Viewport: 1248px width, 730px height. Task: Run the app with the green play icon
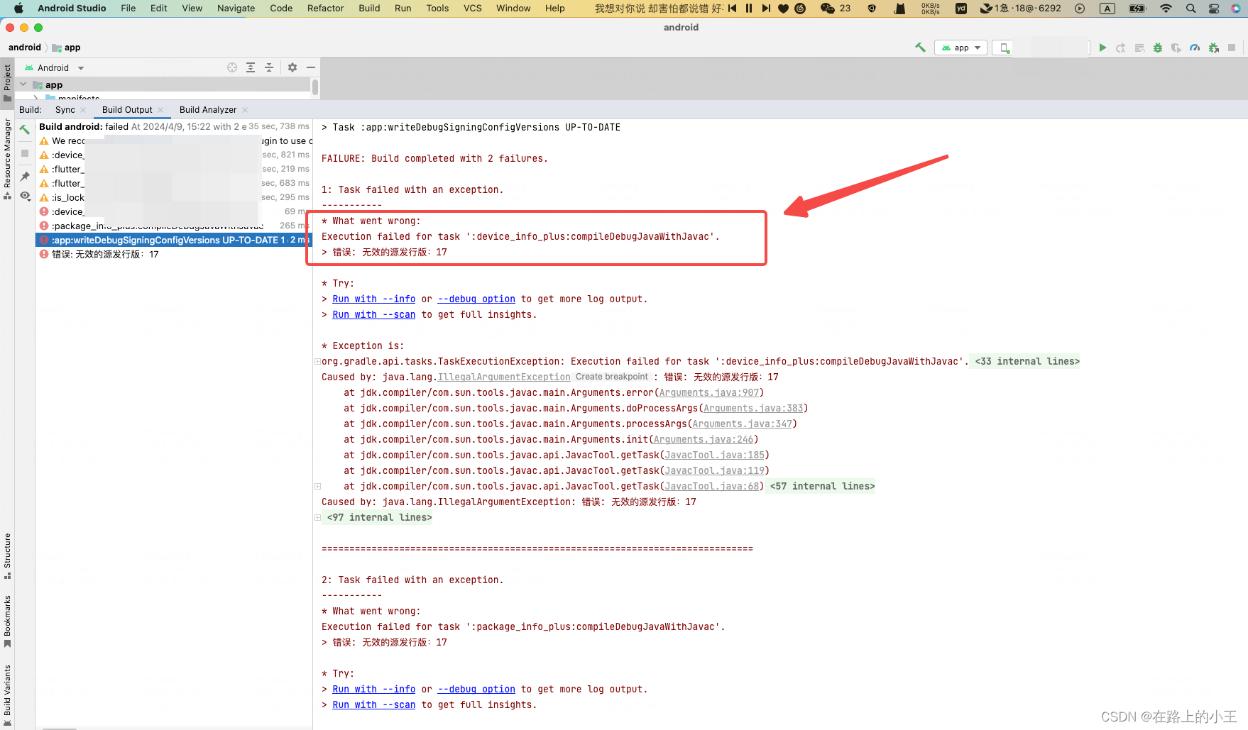coord(1102,48)
